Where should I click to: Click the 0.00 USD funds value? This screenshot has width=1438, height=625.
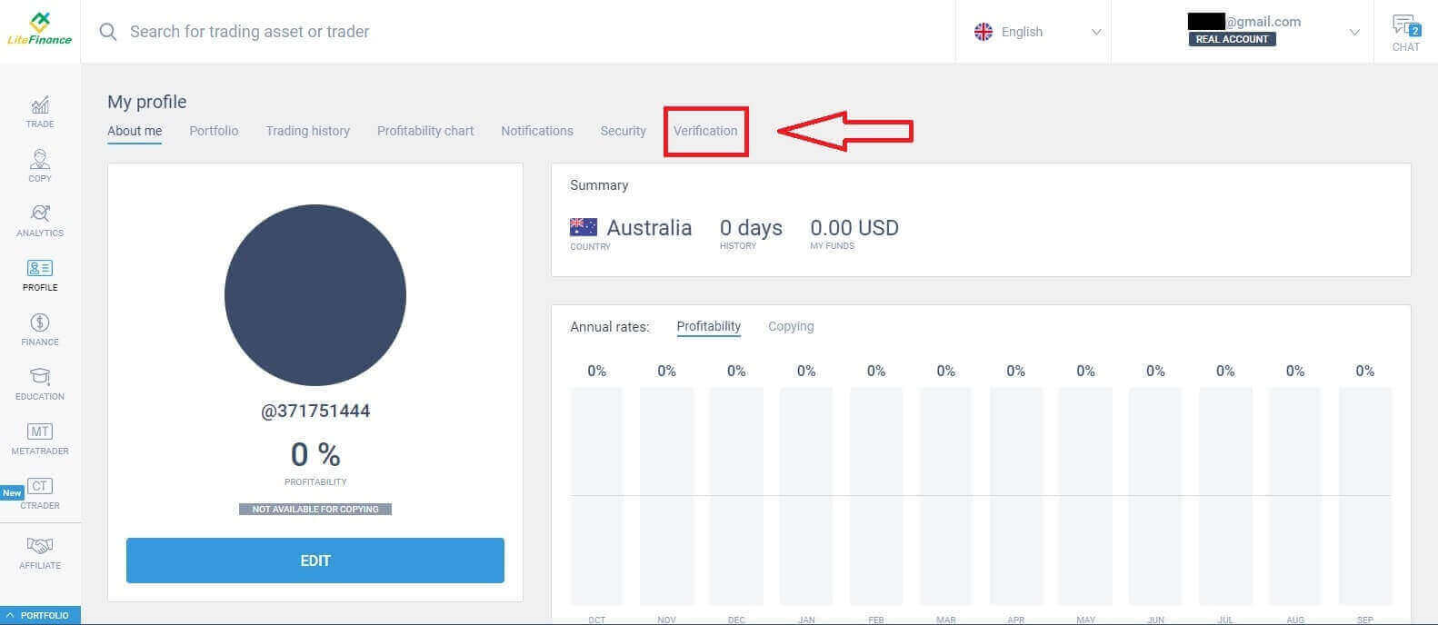coord(854,227)
